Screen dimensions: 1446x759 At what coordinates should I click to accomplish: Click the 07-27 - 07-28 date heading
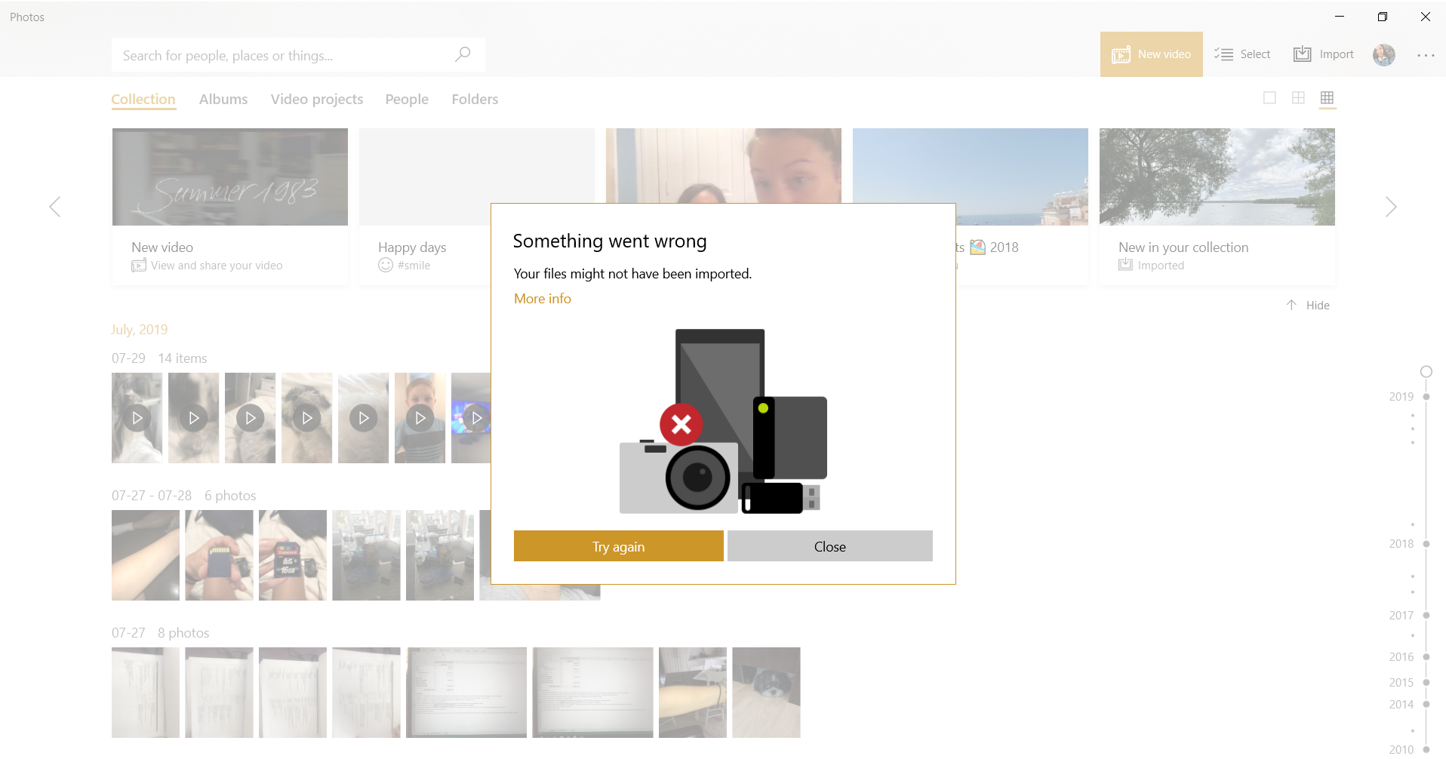click(x=152, y=496)
